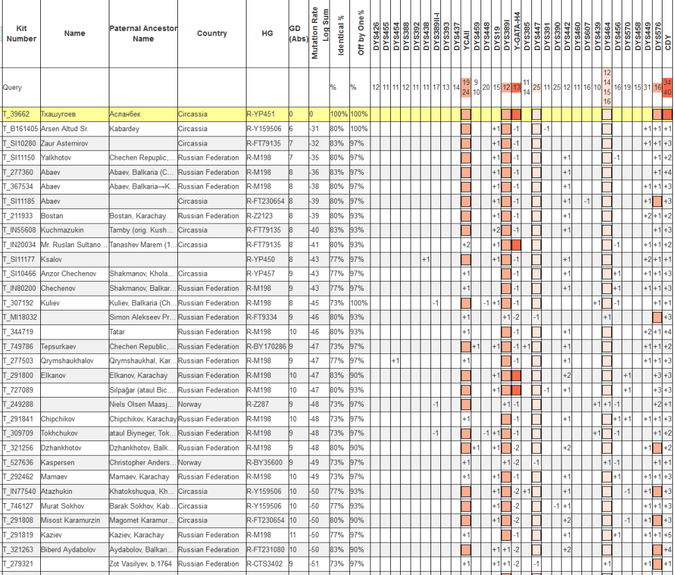Click the Mutation Rate Log Sum header
This screenshot has width=675, height=575.
tap(319, 34)
